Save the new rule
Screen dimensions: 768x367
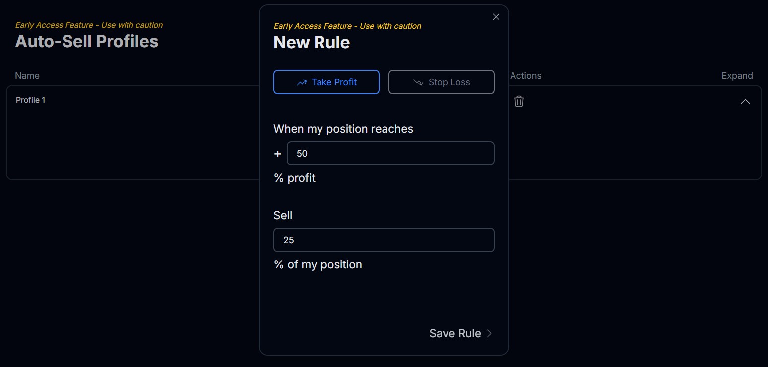(455, 333)
